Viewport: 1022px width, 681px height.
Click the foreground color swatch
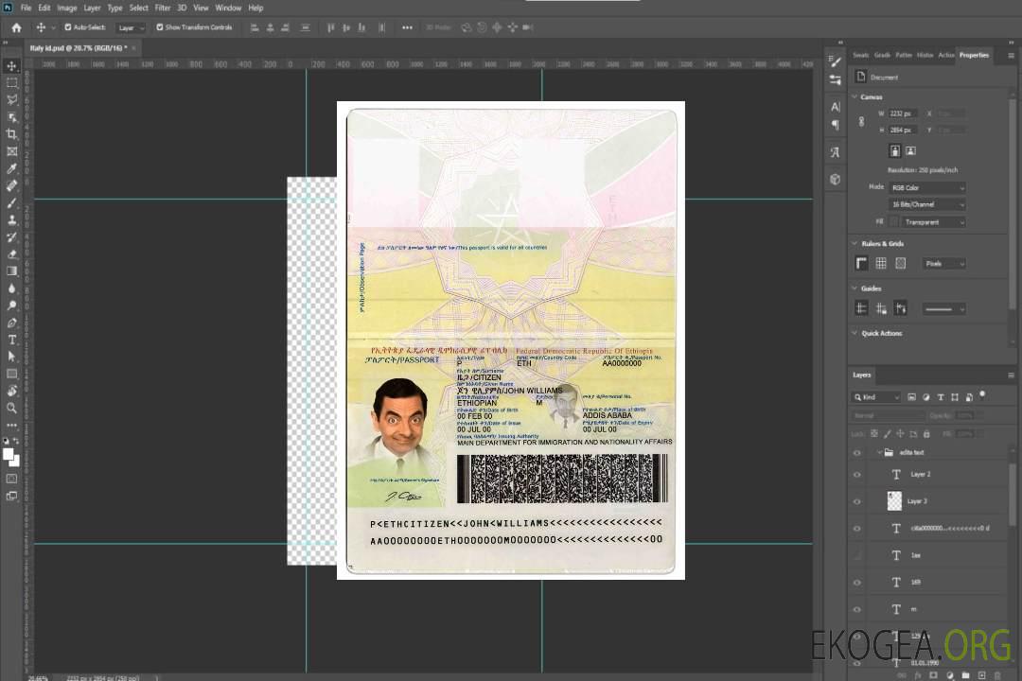tap(8, 454)
